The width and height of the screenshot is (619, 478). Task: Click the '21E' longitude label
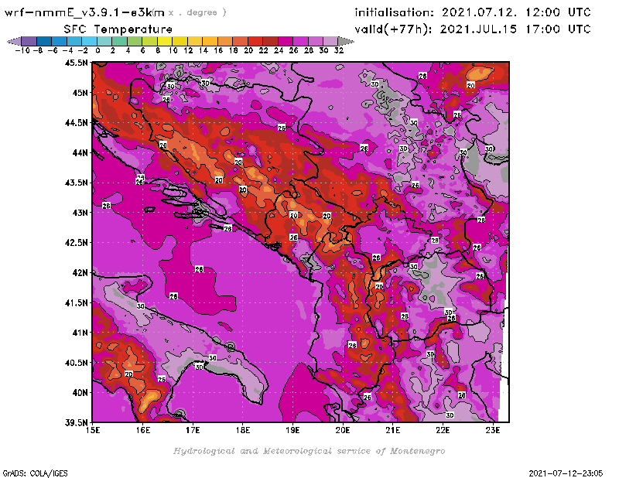(393, 430)
